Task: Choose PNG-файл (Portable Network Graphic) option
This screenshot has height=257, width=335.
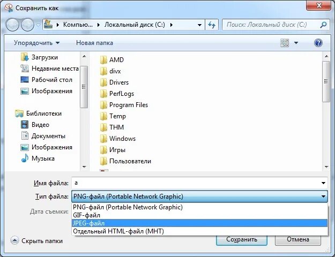Action: coord(199,207)
